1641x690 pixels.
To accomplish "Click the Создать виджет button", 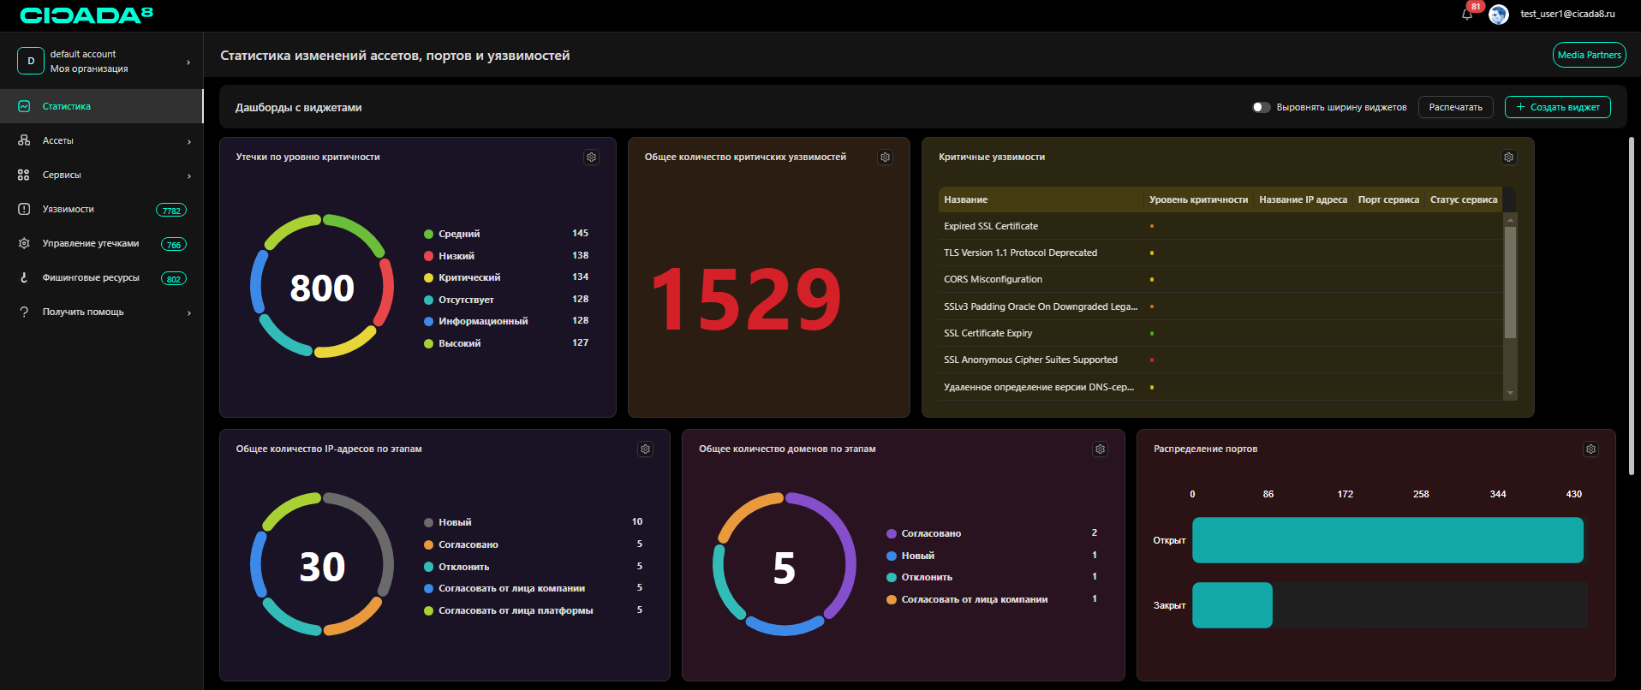I will pos(1557,107).
